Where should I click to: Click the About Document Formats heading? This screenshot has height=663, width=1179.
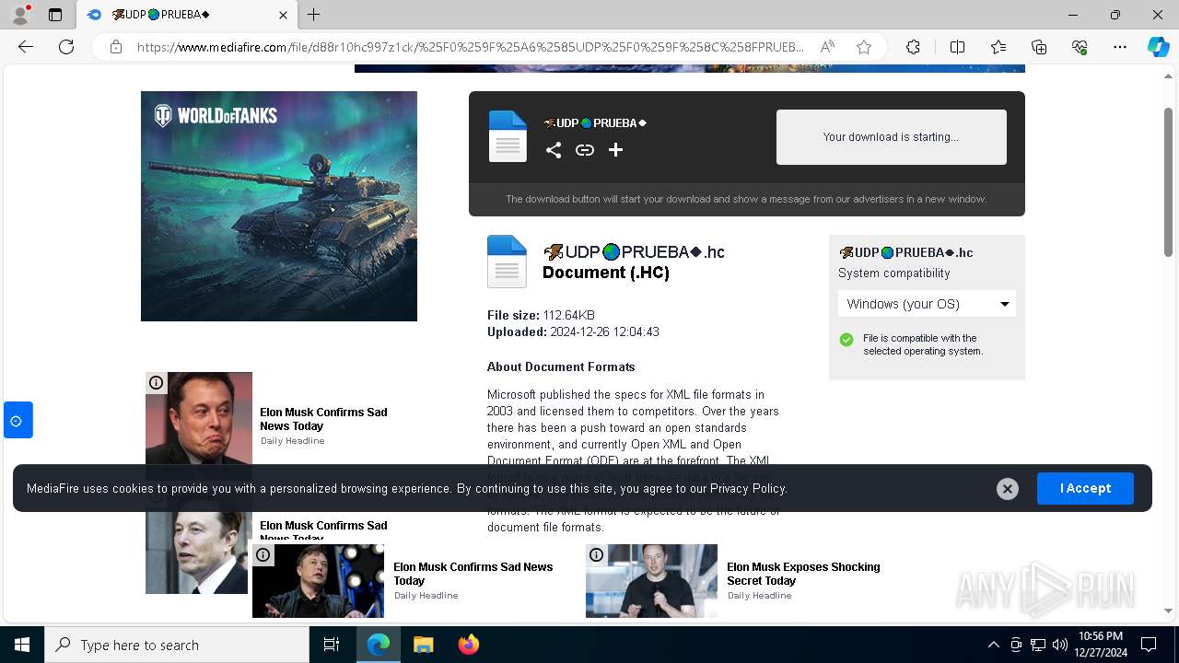click(561, 366)
